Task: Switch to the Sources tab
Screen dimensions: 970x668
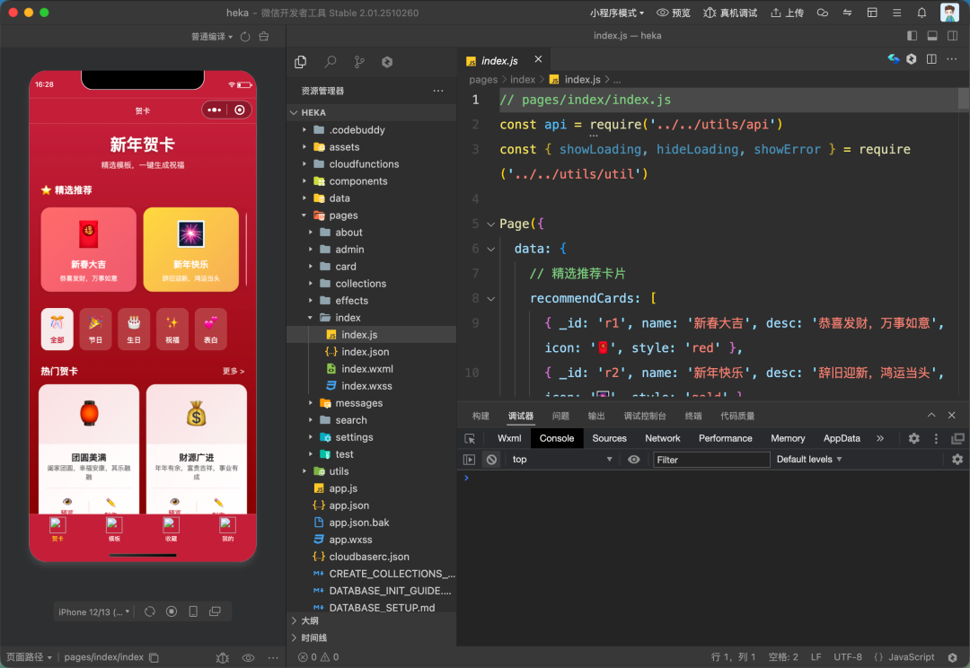Action: [609, 438]
